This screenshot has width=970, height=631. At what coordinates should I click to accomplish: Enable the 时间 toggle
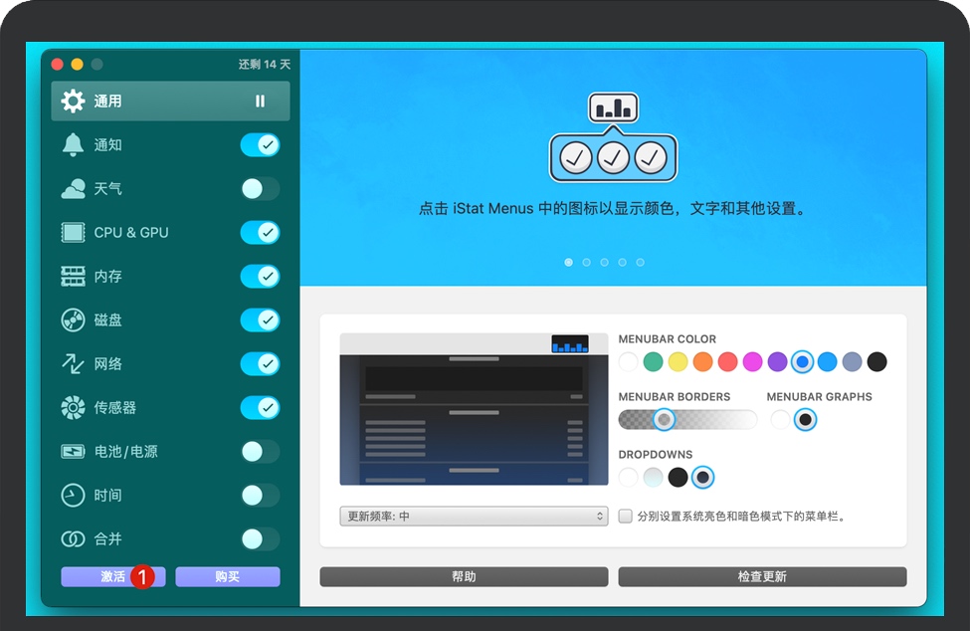(x=260, y=495)
